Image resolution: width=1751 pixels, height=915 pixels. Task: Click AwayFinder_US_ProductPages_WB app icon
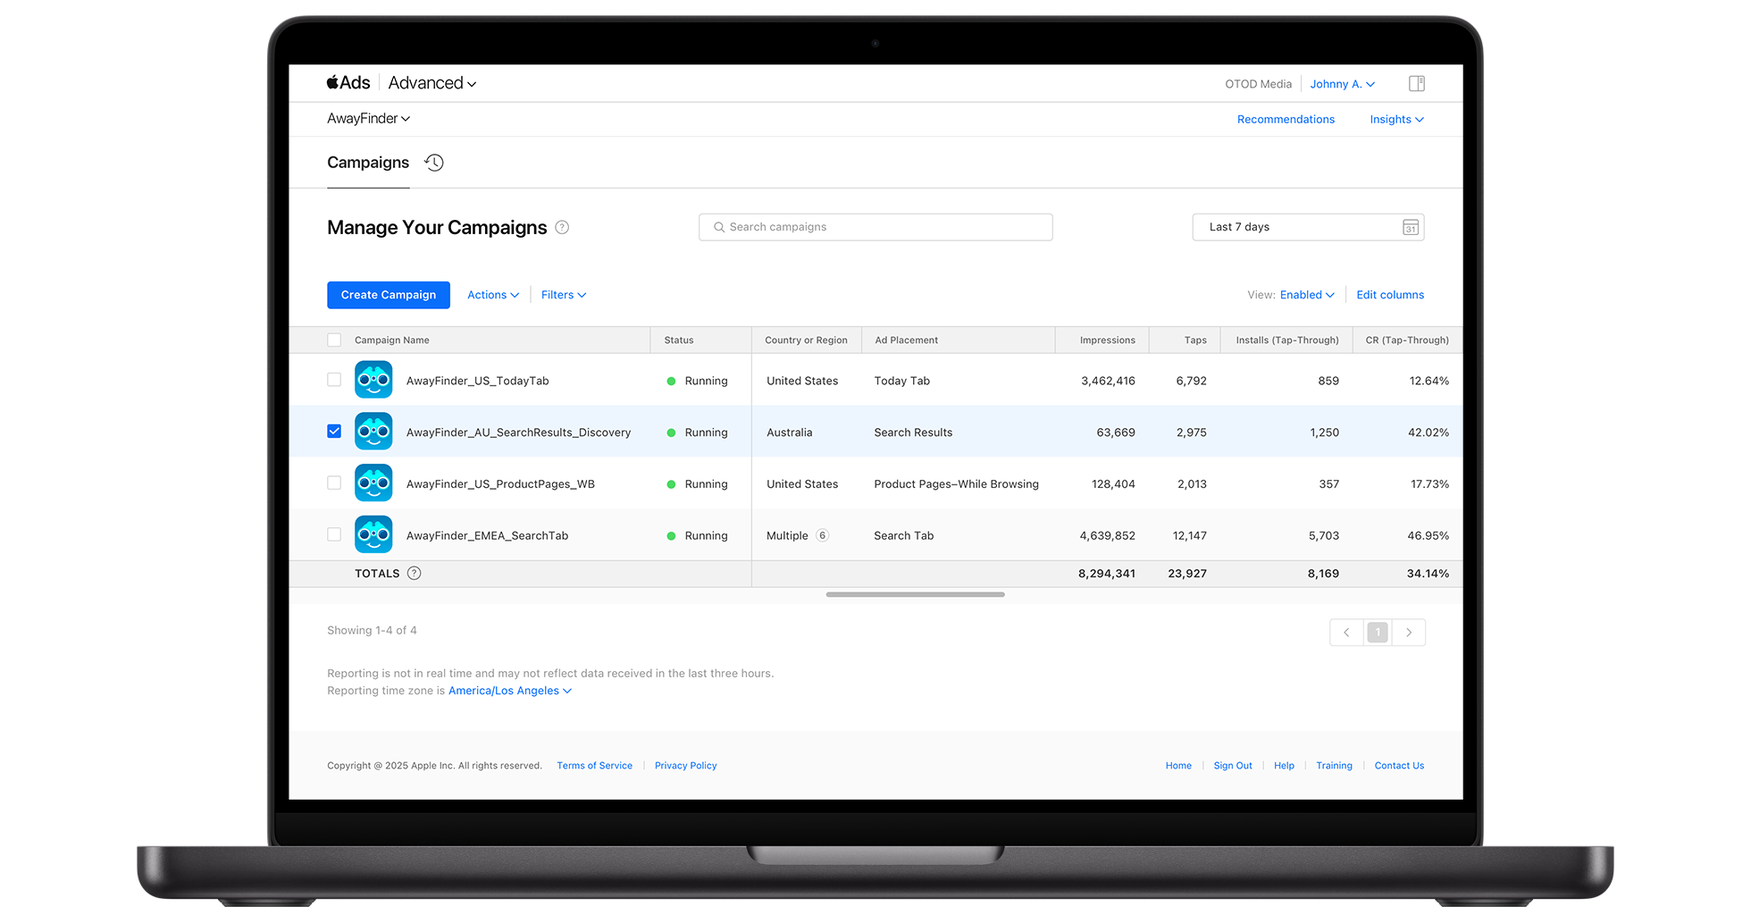tap(373, 483)
